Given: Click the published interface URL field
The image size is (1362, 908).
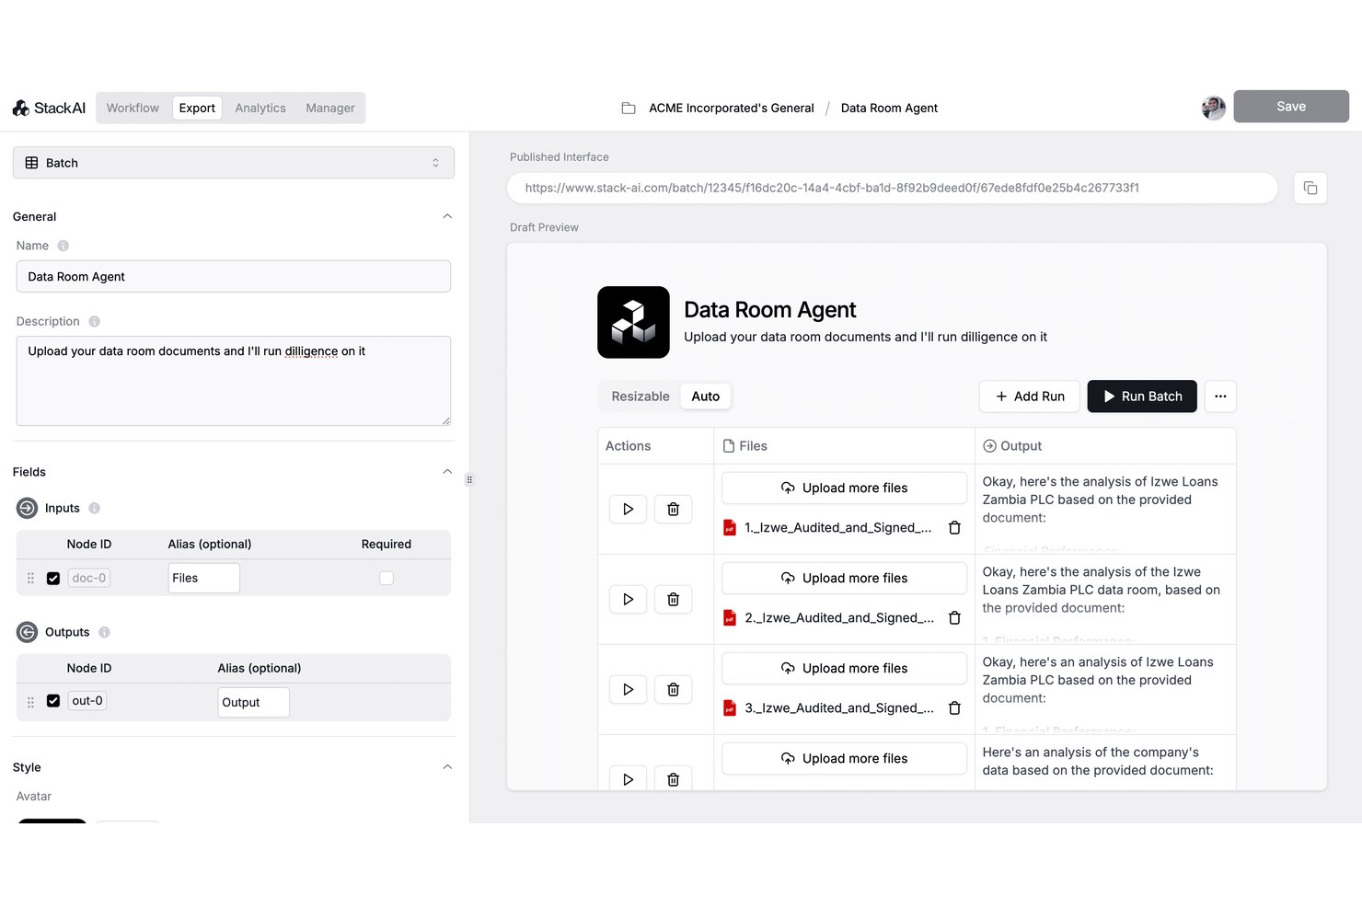Looking at the screenshot, I should click(893, 188).
